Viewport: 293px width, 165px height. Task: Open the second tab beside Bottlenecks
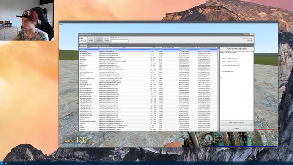point(99,45)
